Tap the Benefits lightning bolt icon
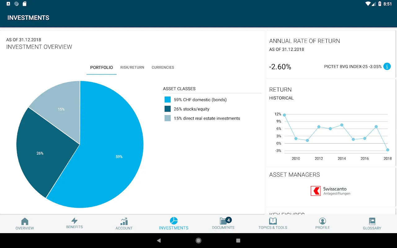Image resolution: width=397 pixels, height=248 pixels. 74,221
